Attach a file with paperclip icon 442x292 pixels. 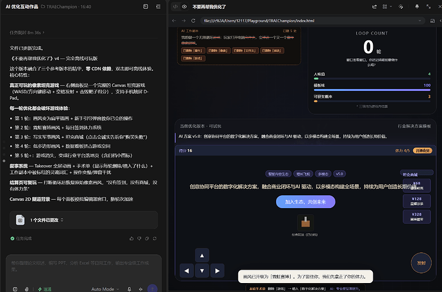pos(26,289)
